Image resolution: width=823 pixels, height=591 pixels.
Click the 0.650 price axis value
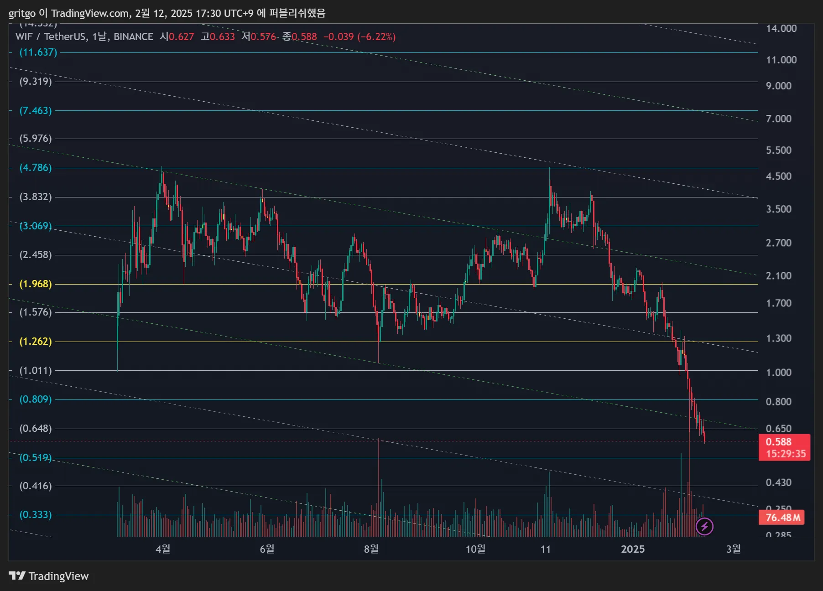[x=779, y=429]
